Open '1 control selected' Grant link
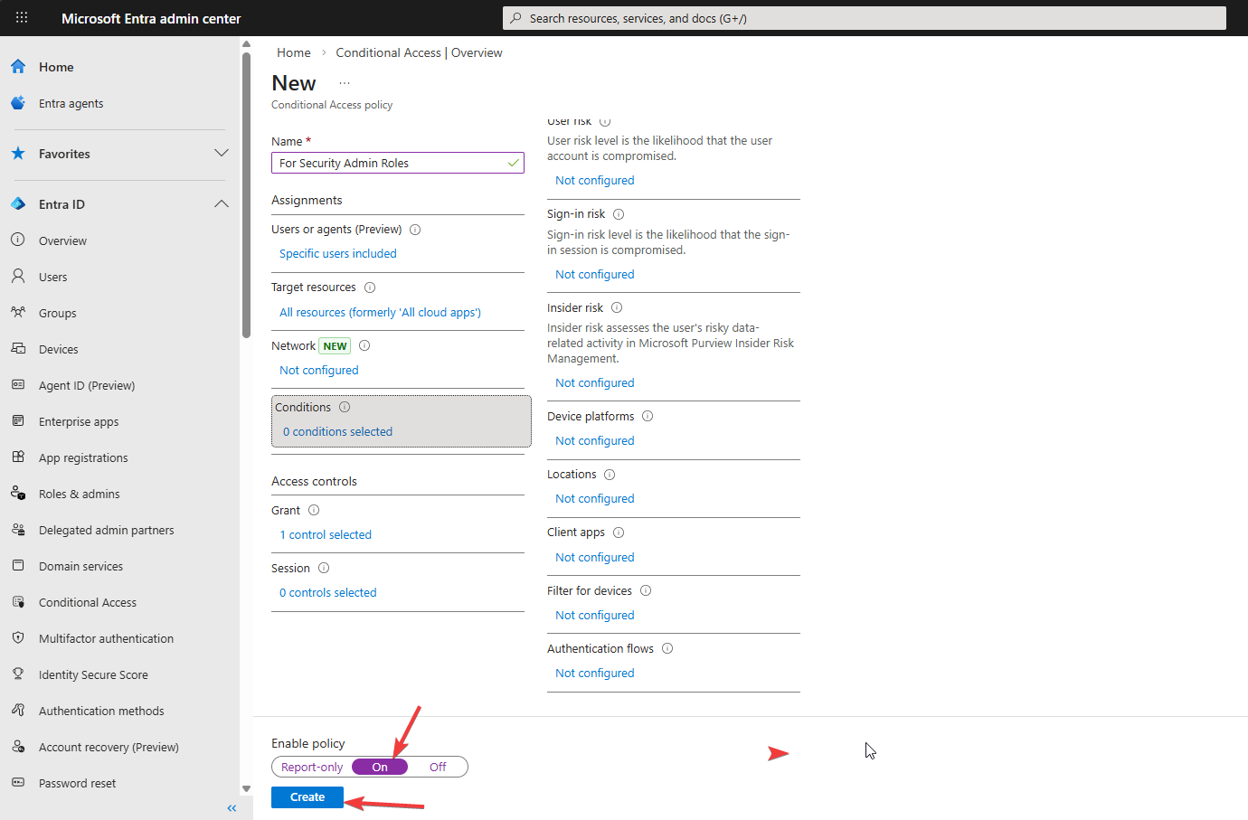Screen dimensions: 1248x820 click(326, 535)
